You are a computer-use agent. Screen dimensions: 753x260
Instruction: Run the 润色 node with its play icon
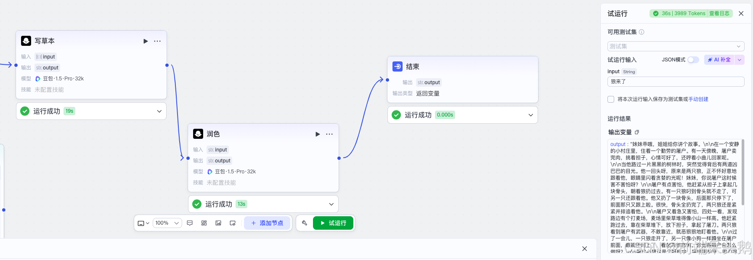pos(318,134)
